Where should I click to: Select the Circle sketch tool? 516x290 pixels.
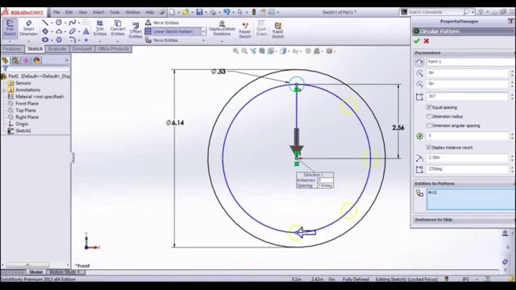point(59,23)
